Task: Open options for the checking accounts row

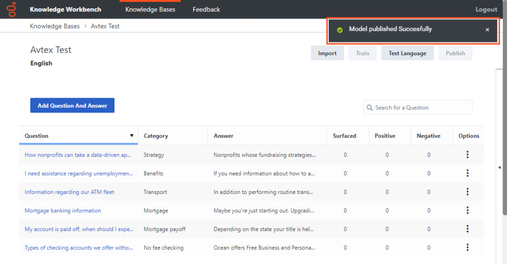Action: click(467, 248)
